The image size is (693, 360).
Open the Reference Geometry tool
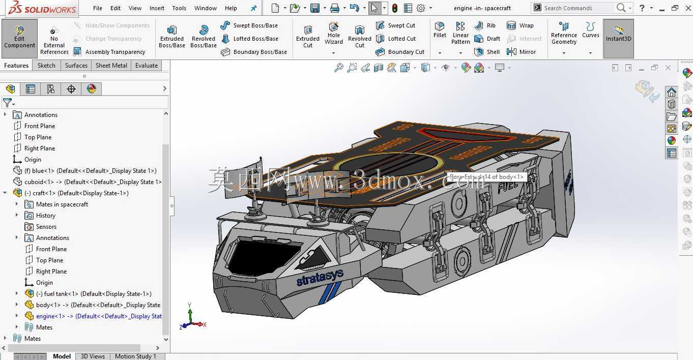click(x=564, y=34)
